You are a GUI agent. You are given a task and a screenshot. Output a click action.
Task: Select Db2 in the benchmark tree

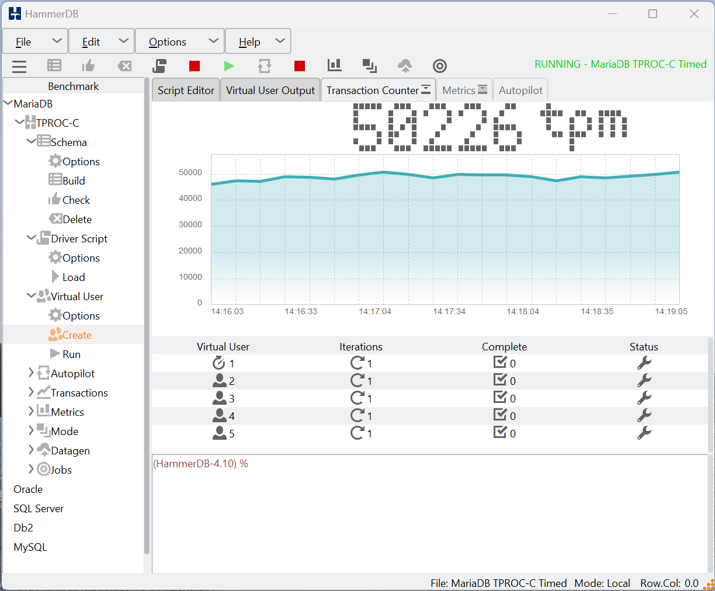click(x=23, y=527)
